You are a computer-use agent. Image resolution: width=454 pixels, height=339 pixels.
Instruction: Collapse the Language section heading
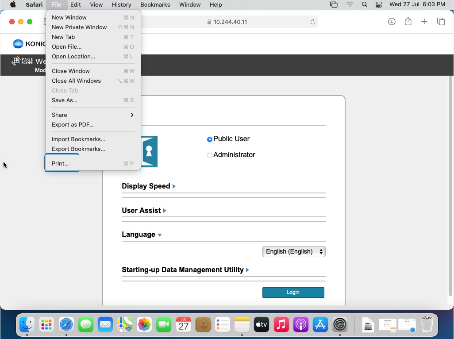point(142,235)
